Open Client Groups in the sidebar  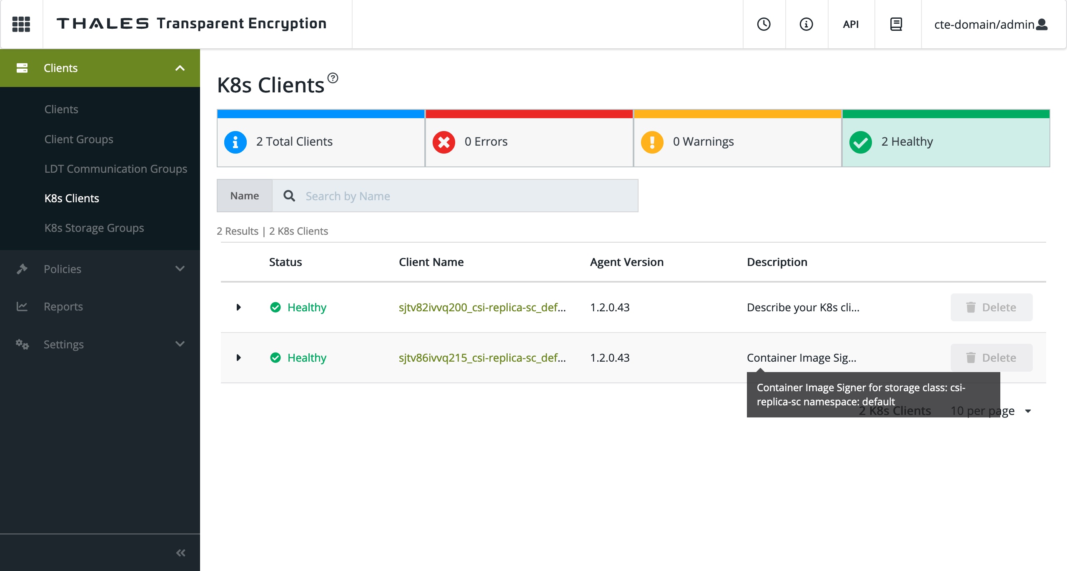(x=79, y=139)
